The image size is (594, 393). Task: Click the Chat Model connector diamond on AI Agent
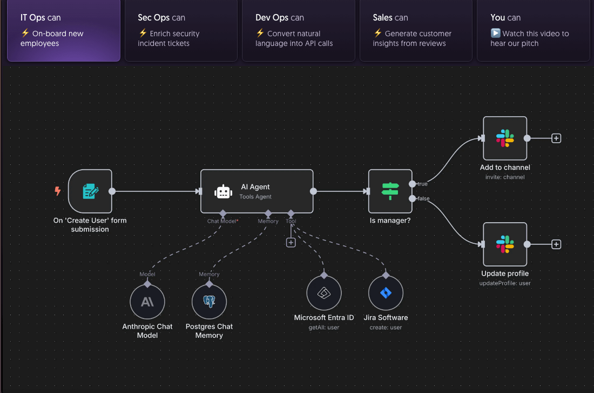(222, 213)
